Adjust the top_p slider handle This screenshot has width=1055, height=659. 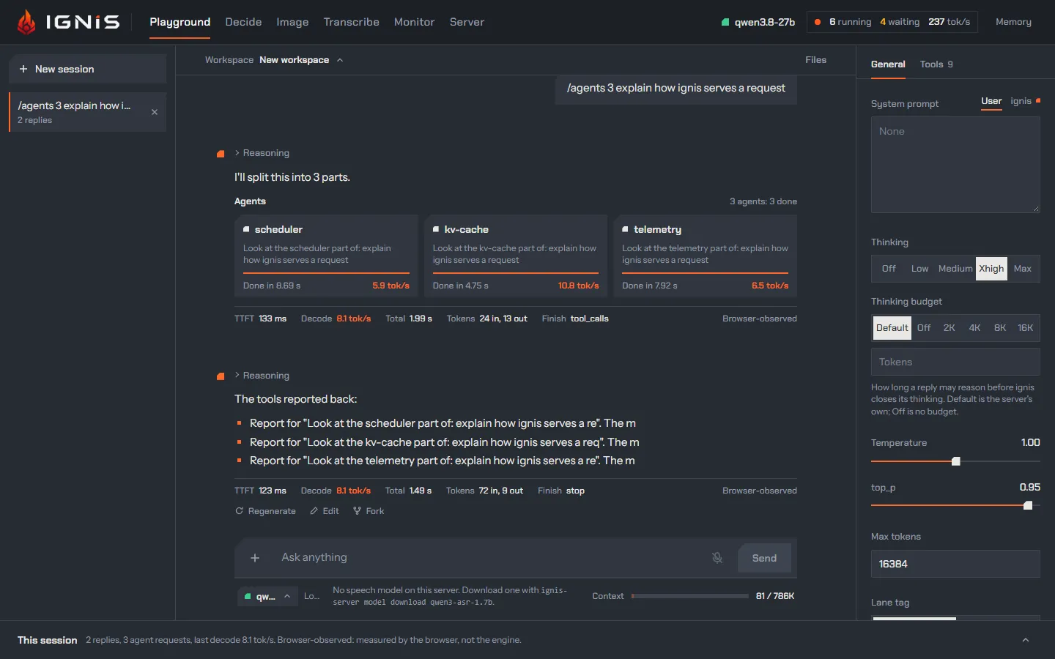pos(1028,505)
